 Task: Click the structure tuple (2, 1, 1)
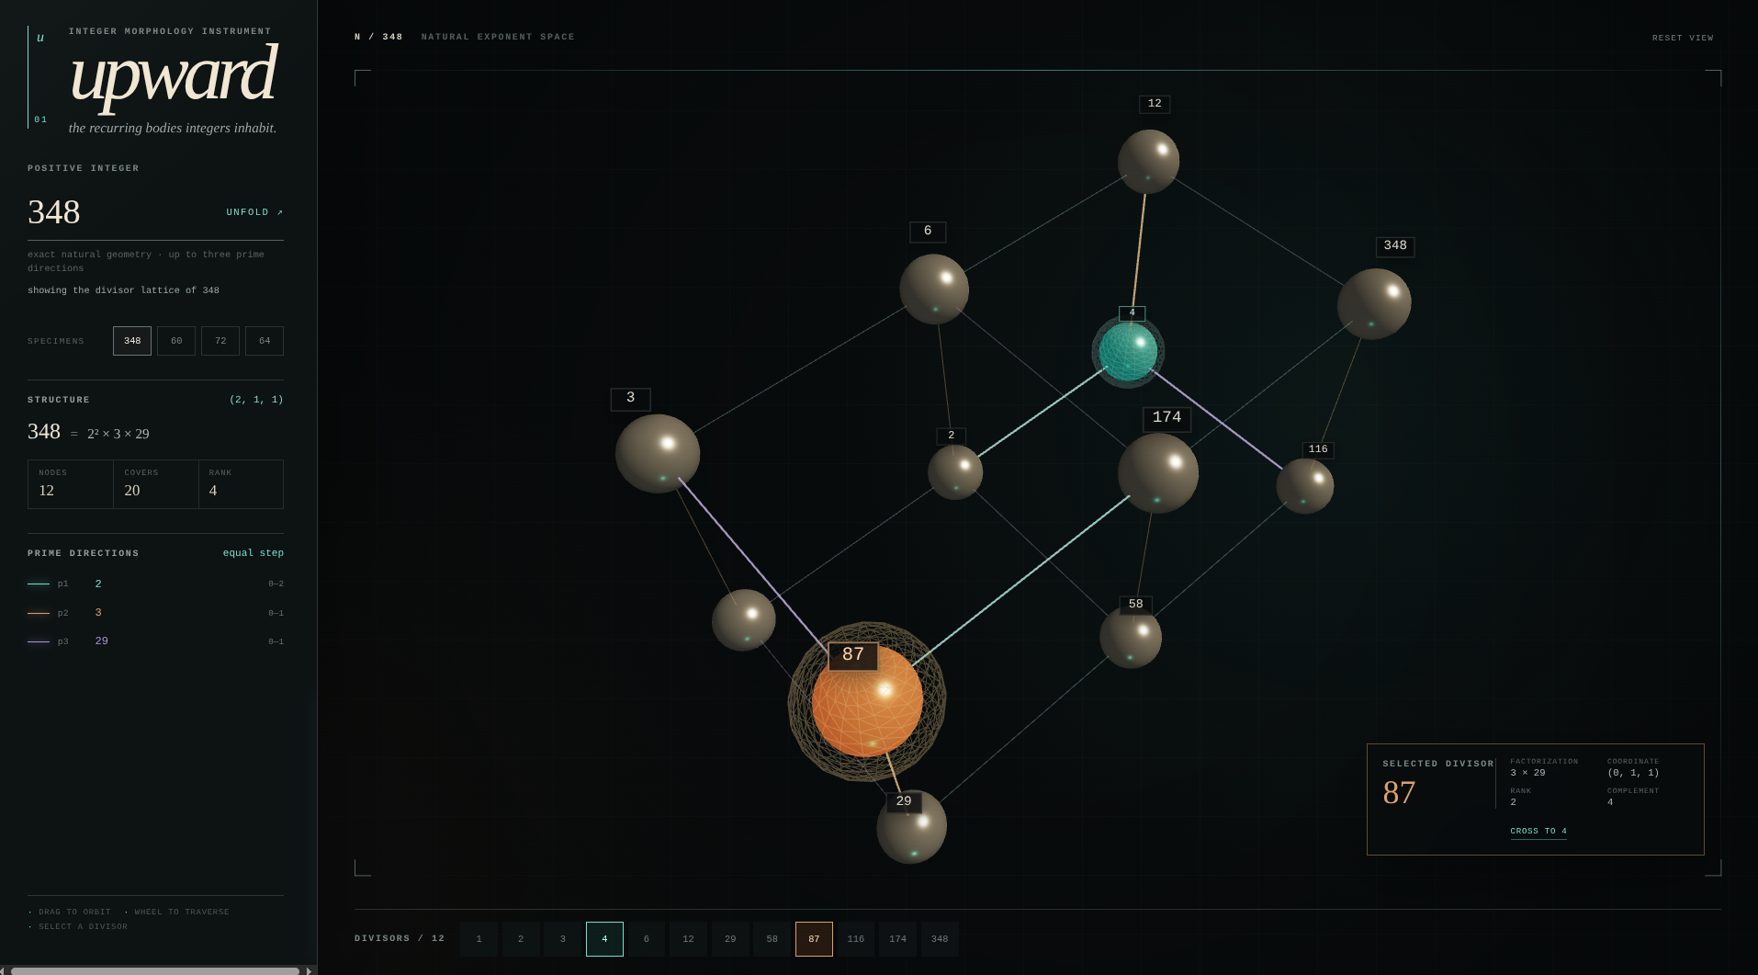click(256, 400)
